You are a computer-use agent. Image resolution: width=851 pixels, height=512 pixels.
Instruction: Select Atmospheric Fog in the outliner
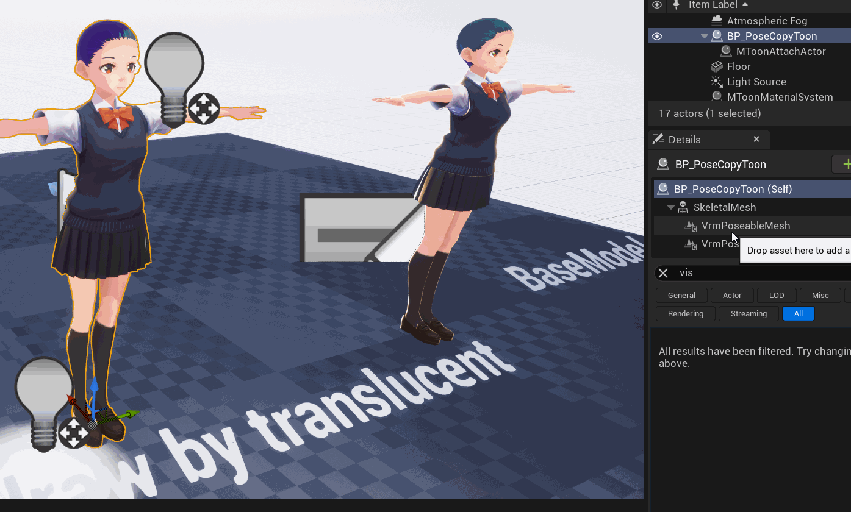click(767, 21)
